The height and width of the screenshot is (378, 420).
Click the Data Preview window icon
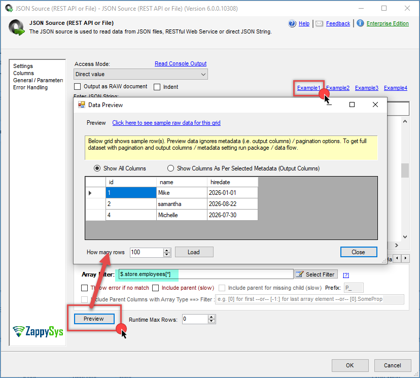point(82,105)
